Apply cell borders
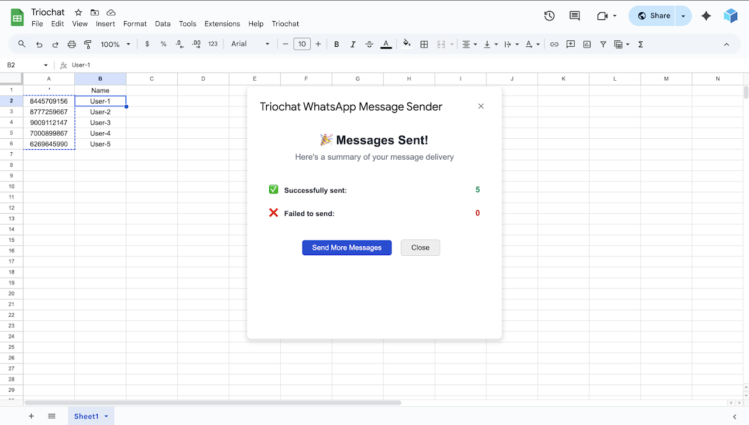Viewport: 749px width, 425px height. click(x=424, y=44)
